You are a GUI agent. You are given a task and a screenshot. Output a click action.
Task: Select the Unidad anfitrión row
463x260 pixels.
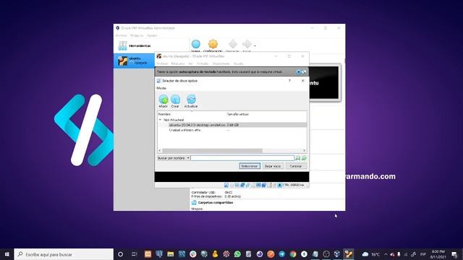tap(232, 130)
